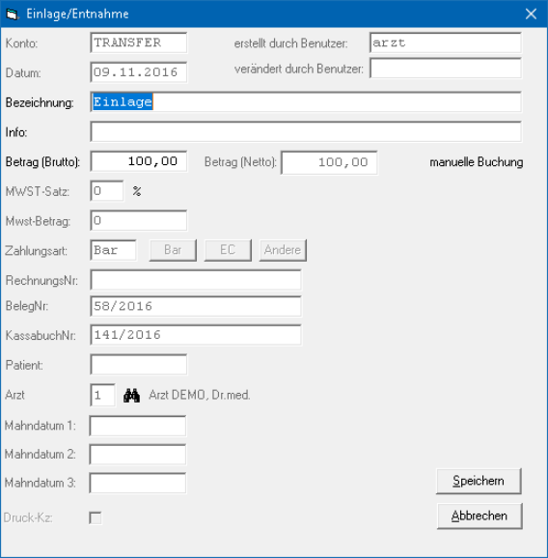Click the binoculars search icon next to Arzt
The height and width of the screenshot is (558, 548).
131,396
